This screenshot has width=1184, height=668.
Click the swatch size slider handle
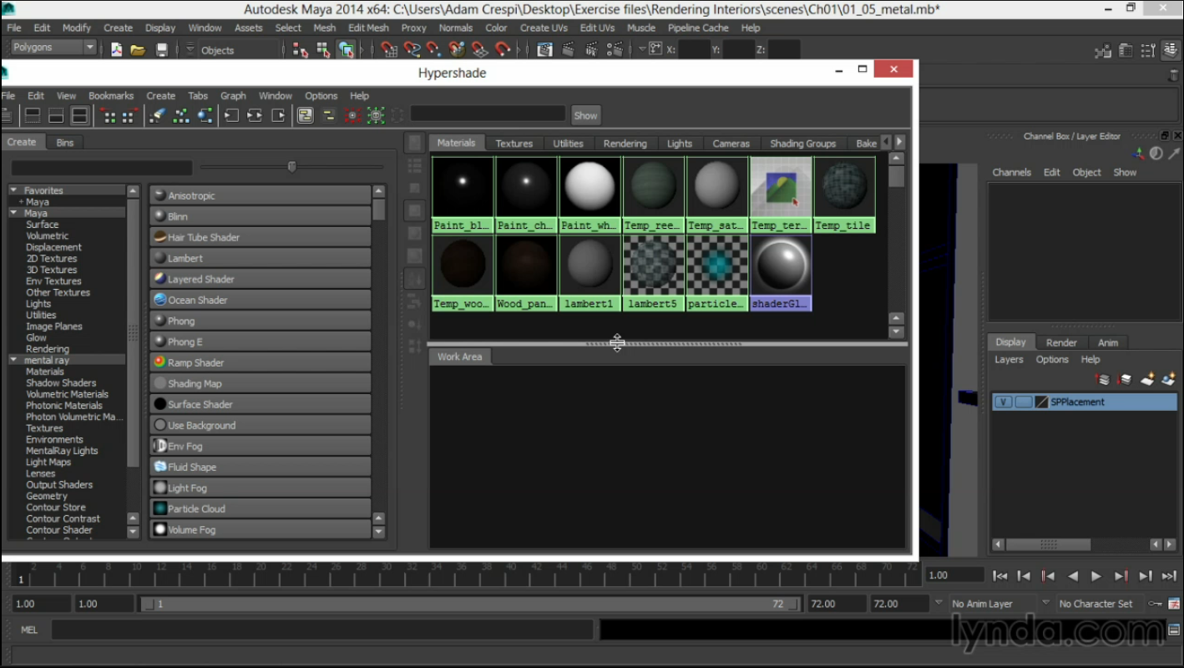click(x=291, y=167)
